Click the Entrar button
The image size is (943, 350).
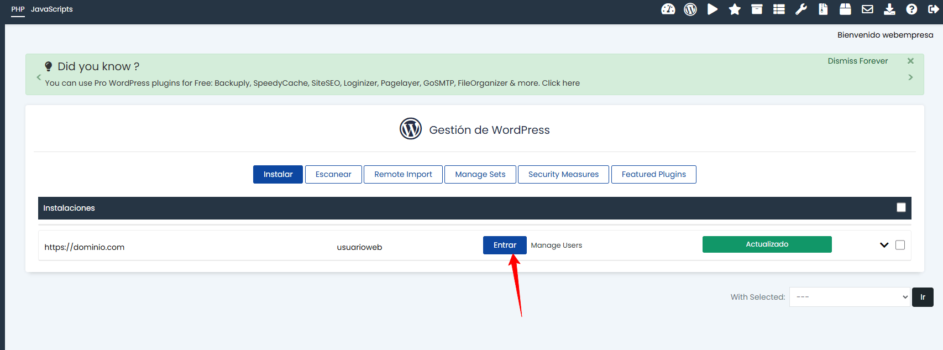point(505,245)
